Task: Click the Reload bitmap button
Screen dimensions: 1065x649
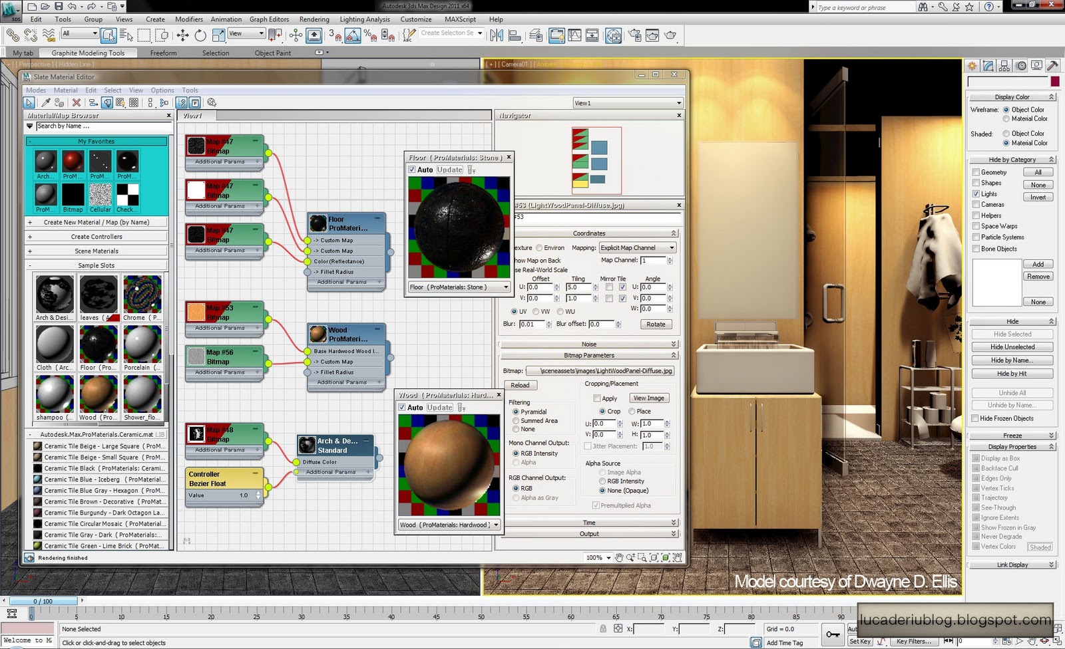Action: point(520,386)
